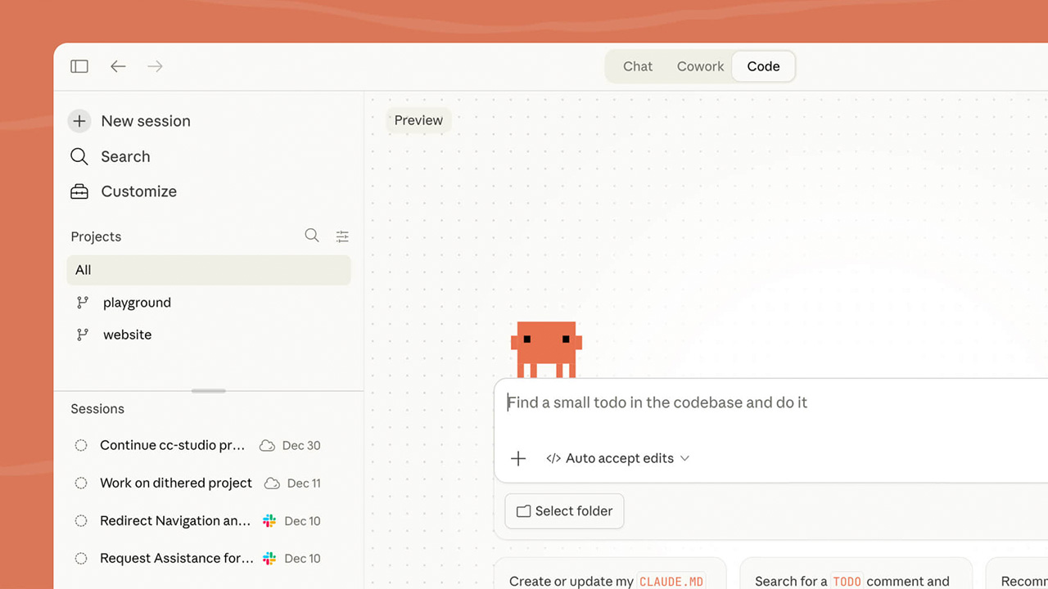Click the Select folder button

point(564,511)
